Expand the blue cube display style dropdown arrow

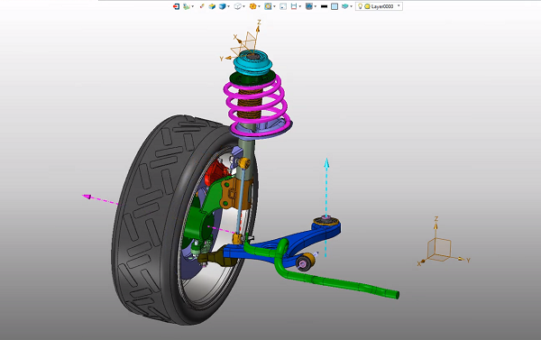tap(228, 6)
